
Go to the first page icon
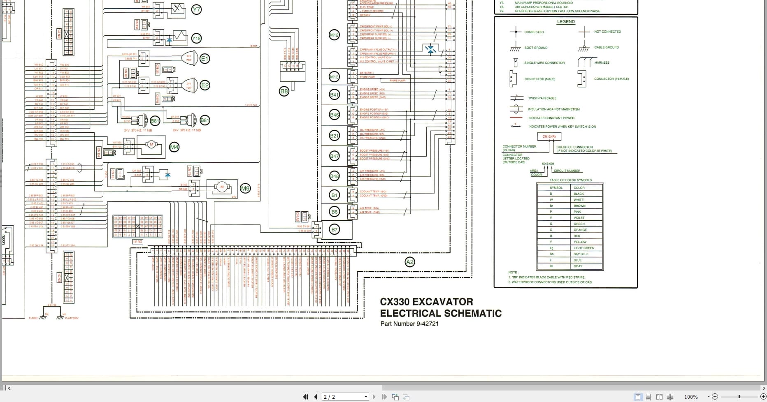(306, 397)
